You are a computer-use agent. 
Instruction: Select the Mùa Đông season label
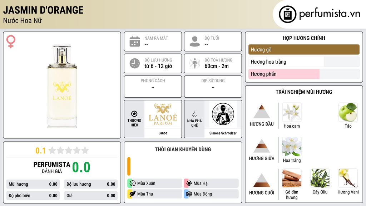coord(203,194)
